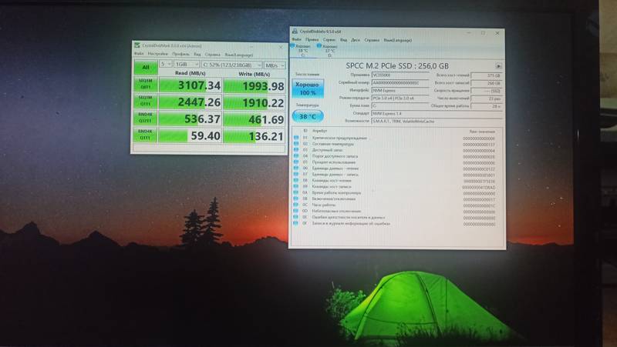Click the next disk arrow button
Viewport: 617px width, 347px height.
[499, 66]
